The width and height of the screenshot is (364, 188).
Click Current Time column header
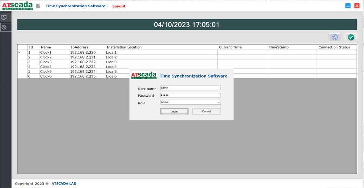242,47
